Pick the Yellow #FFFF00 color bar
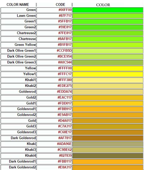The image size is (144, 170). click(108, 68)
